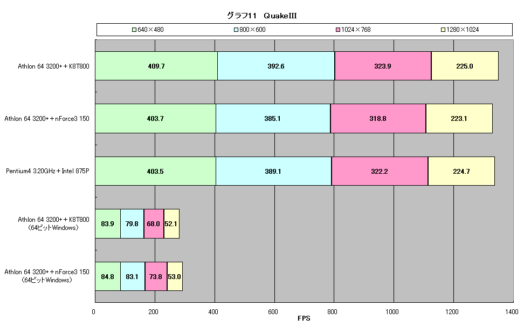Click the 800×600 legend color swatch
This screenshot has height=326, width=524.
pyautogui.click(x=236, y=30)
